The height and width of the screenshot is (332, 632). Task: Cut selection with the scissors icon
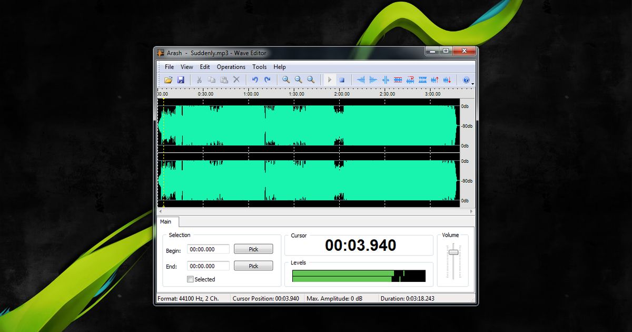tap(199, 80)
